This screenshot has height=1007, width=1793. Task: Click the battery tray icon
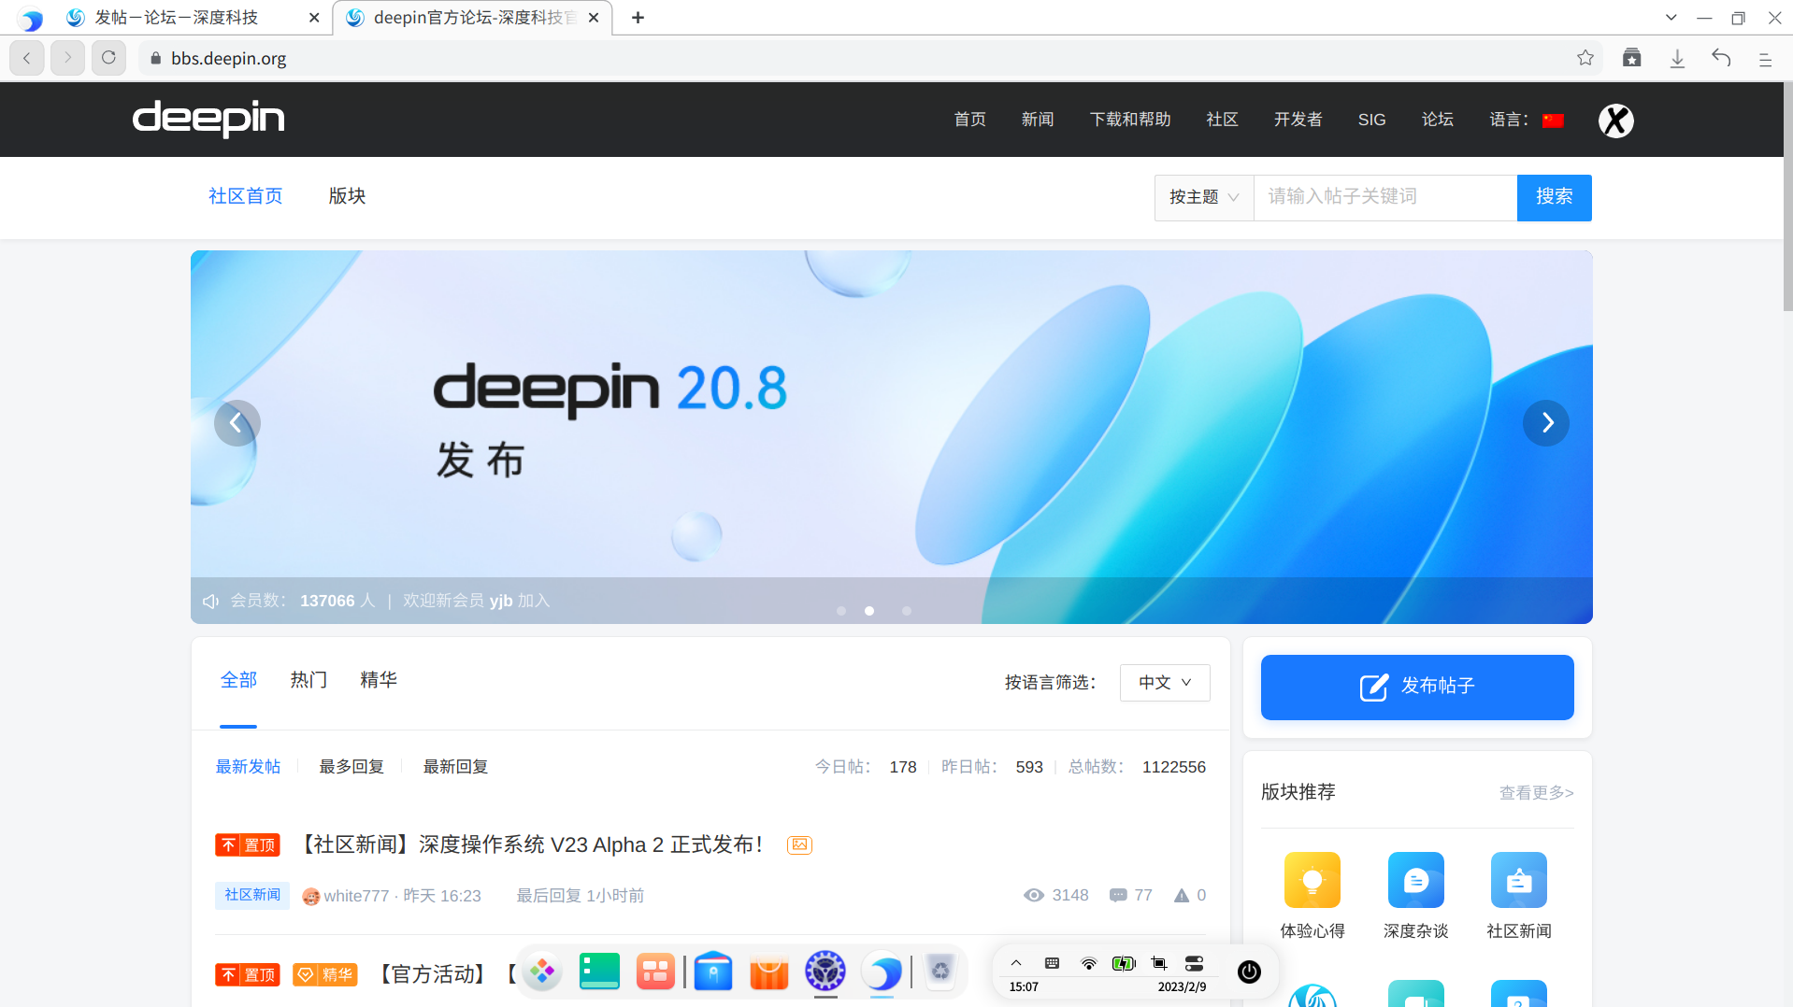click(1124, 964)
